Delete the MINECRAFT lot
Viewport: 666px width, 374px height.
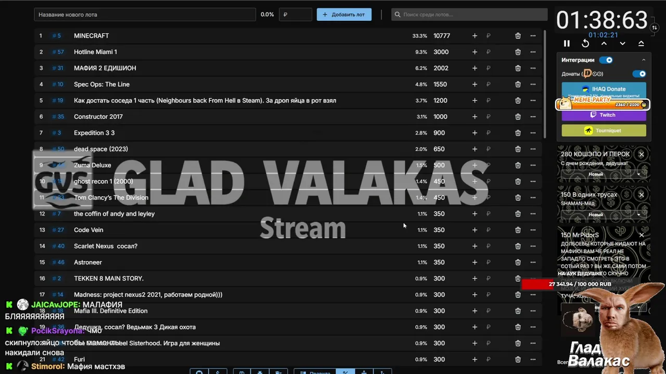pyautogui.click(x=518, y=36)
